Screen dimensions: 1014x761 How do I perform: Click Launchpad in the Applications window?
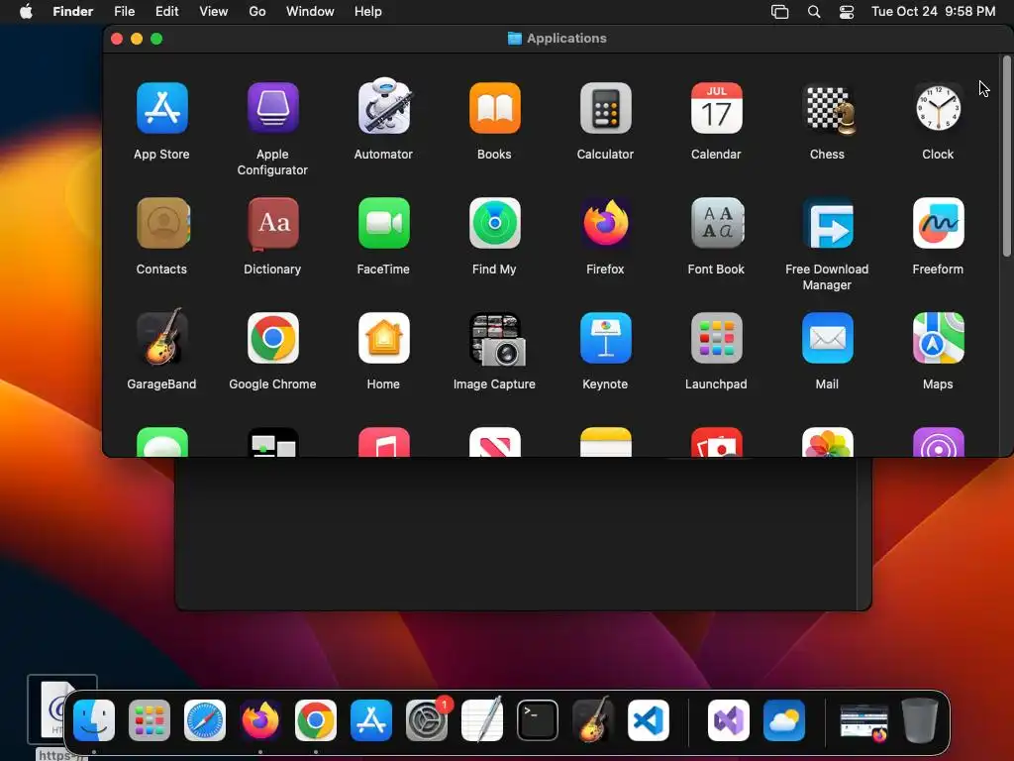pyautogui.click(x=717, y=338)
